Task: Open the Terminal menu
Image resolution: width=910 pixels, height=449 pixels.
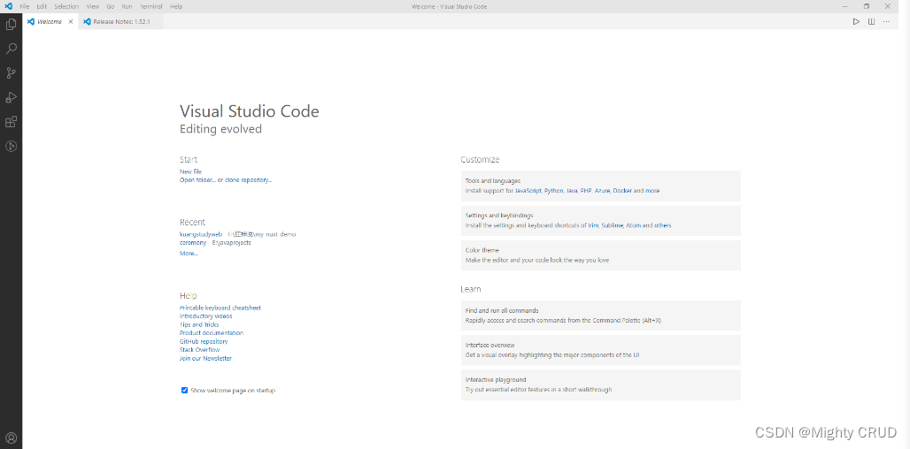Action: (150, 6)
